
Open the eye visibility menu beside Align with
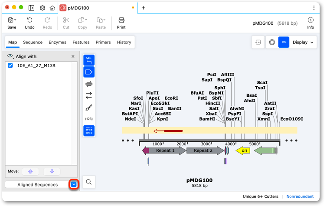click(x=11, y=56)
